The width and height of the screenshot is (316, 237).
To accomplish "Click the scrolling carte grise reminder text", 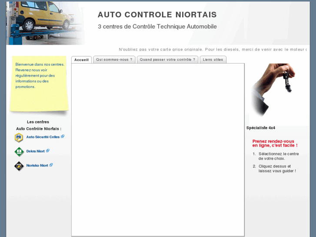I will 213,50.
